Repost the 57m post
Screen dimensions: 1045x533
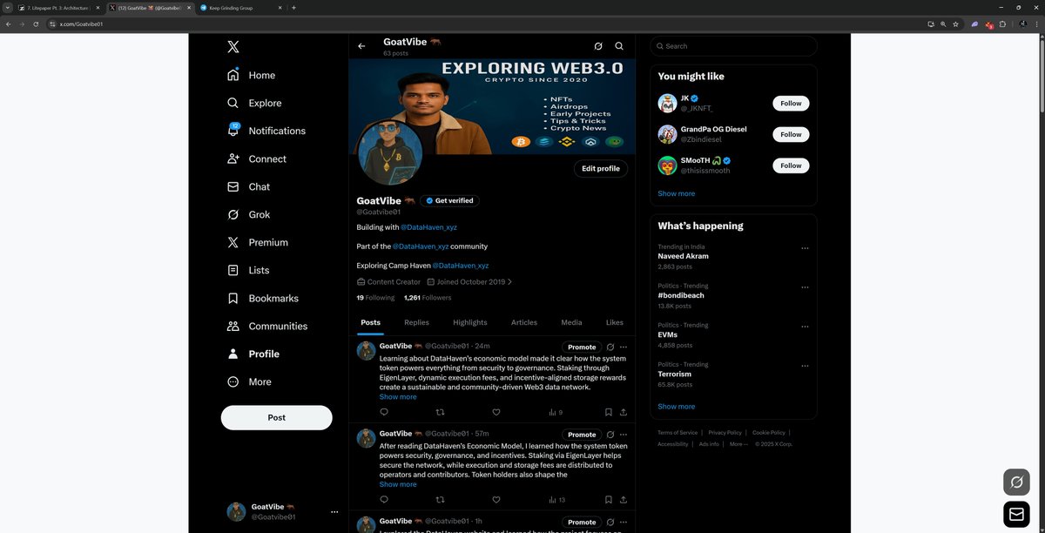[440, 500]
